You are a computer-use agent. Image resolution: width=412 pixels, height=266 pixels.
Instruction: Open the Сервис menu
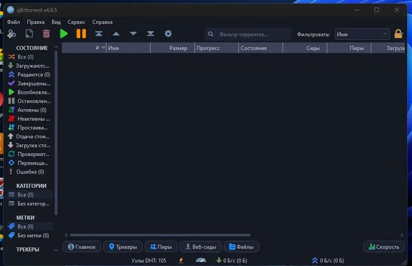(x=76, y=22)
